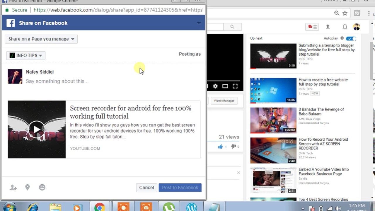Open the INFO TIPS page selector dropdown
Screen dimensions: 375x211
click(x=26, y=55)
